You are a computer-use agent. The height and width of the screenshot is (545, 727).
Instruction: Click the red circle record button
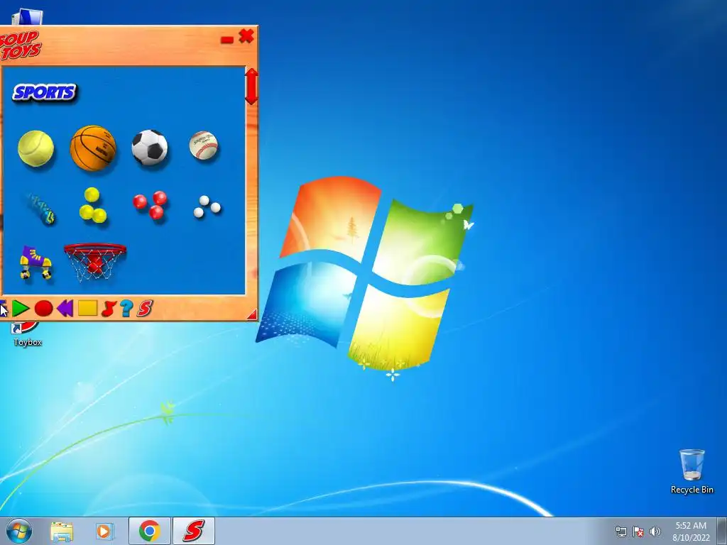click(43, 308)
